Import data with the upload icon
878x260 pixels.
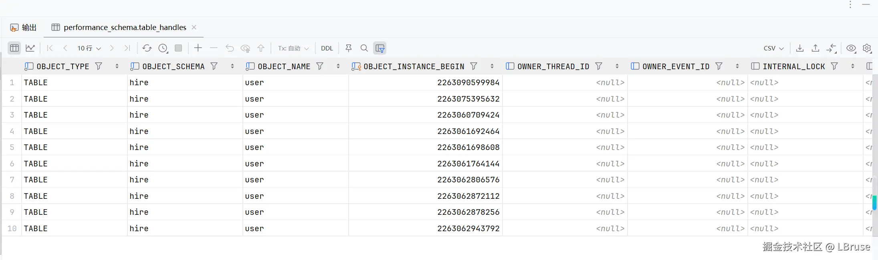[815, 48]
